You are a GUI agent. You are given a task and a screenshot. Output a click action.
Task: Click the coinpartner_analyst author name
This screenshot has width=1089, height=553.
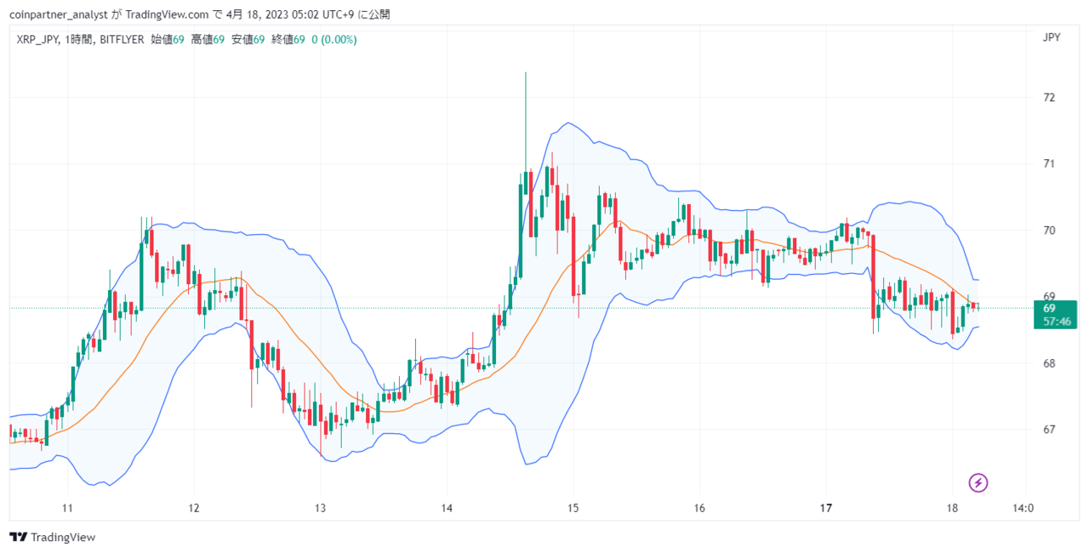click(58, 14)
